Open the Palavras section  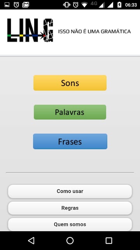tap(70, 112)
